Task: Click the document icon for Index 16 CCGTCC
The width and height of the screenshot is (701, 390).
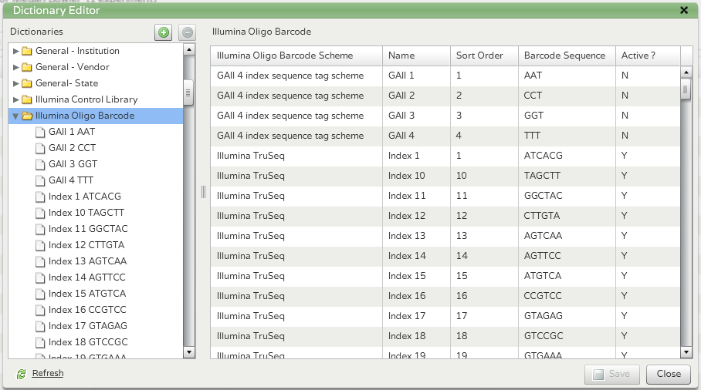Action: [x=40, y=310]
